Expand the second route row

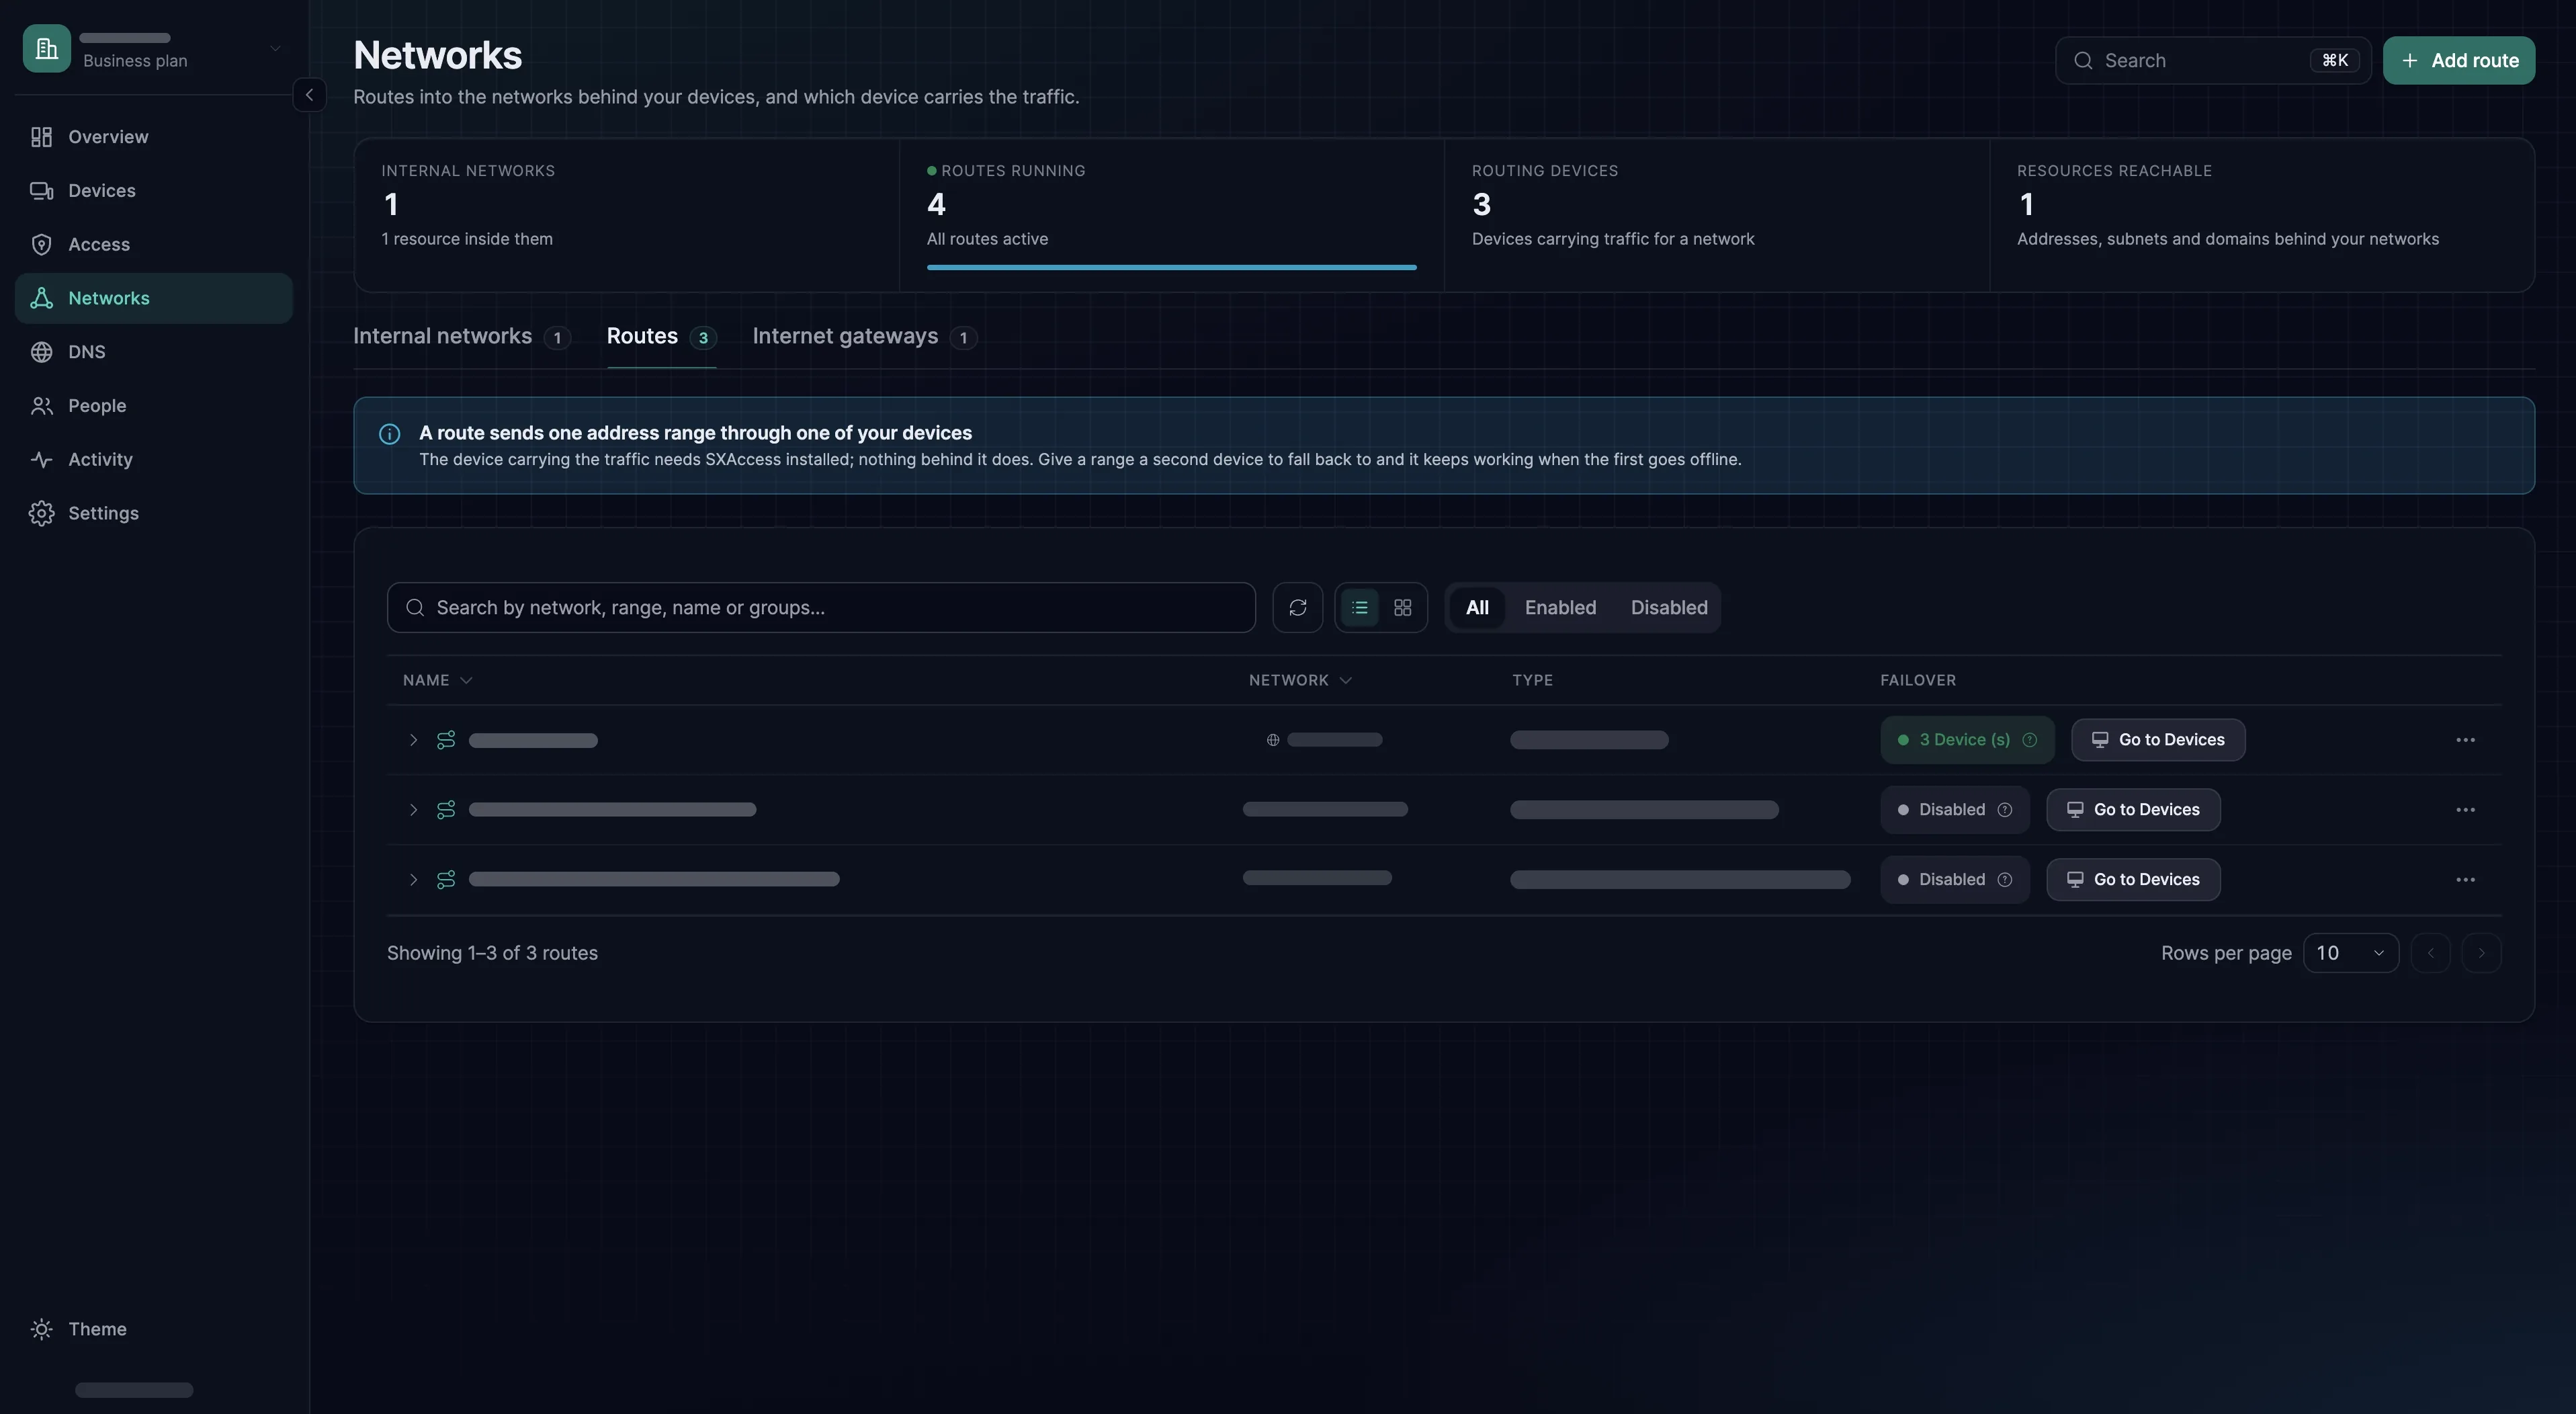pos(413,810)
